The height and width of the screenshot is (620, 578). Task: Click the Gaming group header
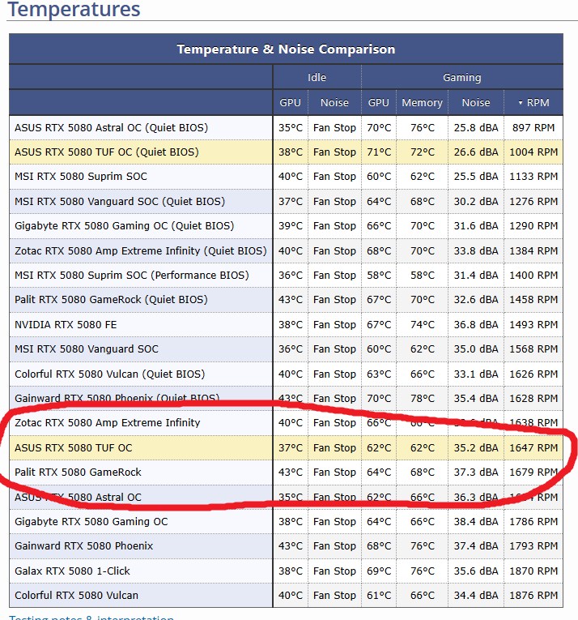point(462,78)
